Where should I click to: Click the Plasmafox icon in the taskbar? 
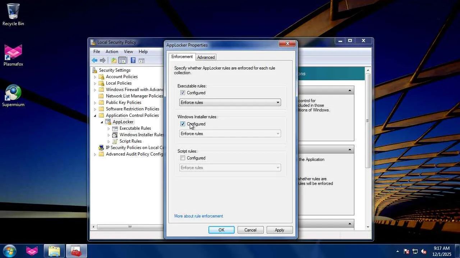click(x=32, y=251)
